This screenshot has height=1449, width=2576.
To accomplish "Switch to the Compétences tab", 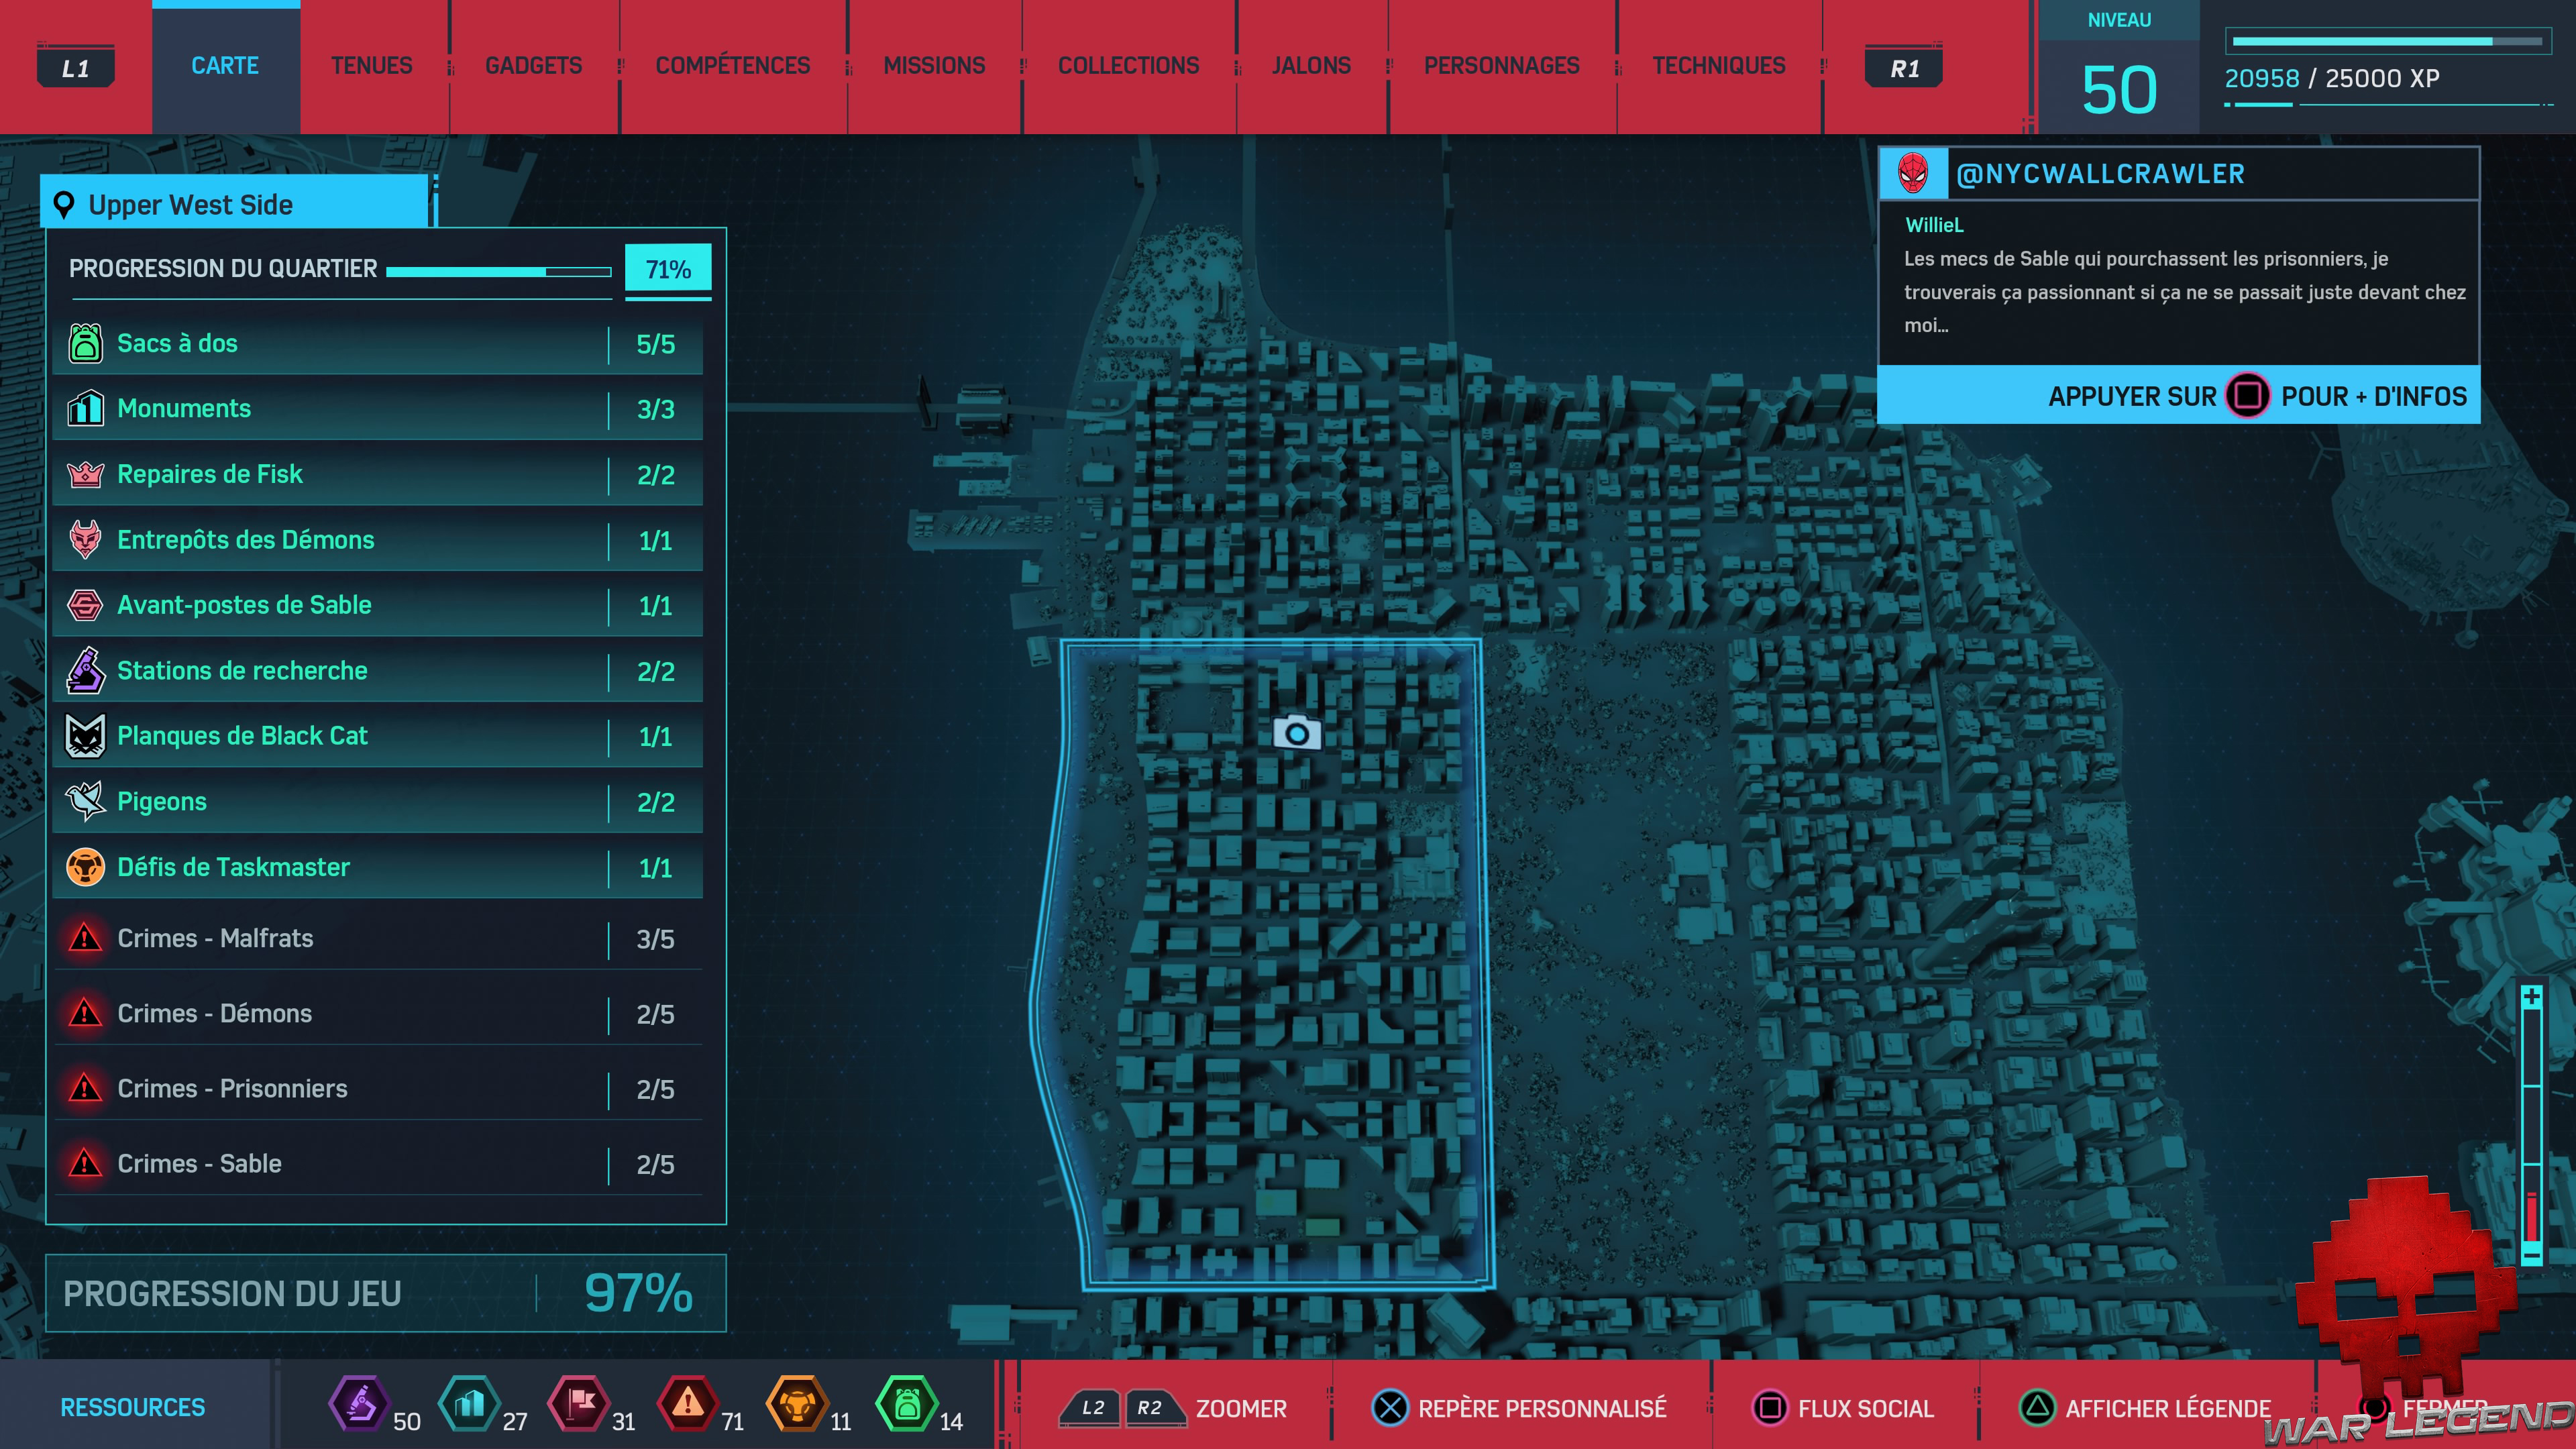I will 732,66.
